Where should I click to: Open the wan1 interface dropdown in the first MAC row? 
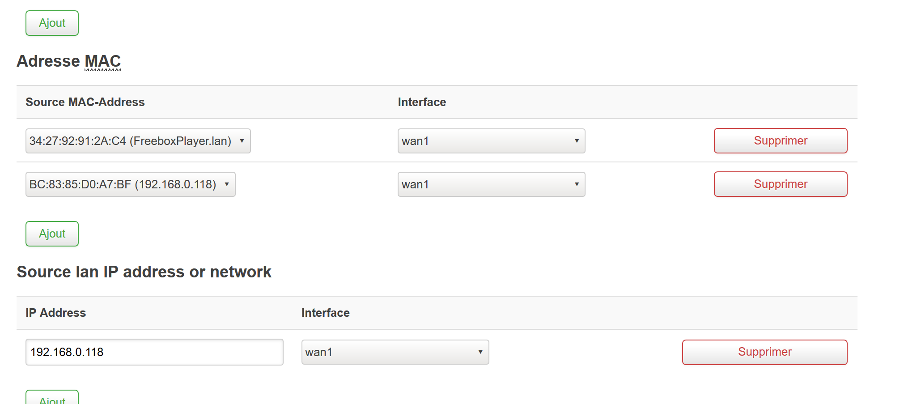click(x=491, y=140)
